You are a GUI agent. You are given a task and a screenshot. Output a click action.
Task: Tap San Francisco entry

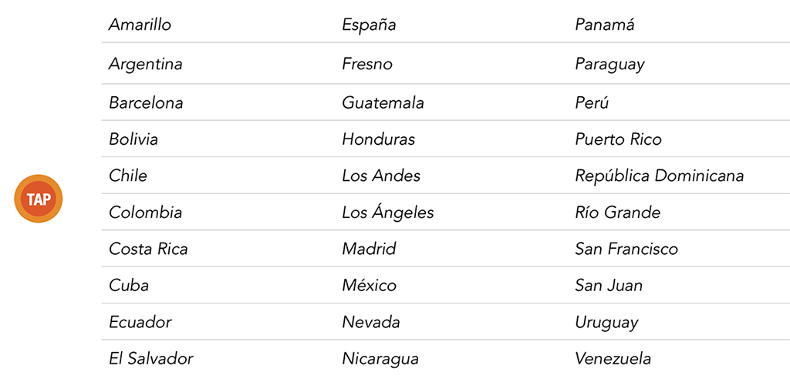coord(626,249)
